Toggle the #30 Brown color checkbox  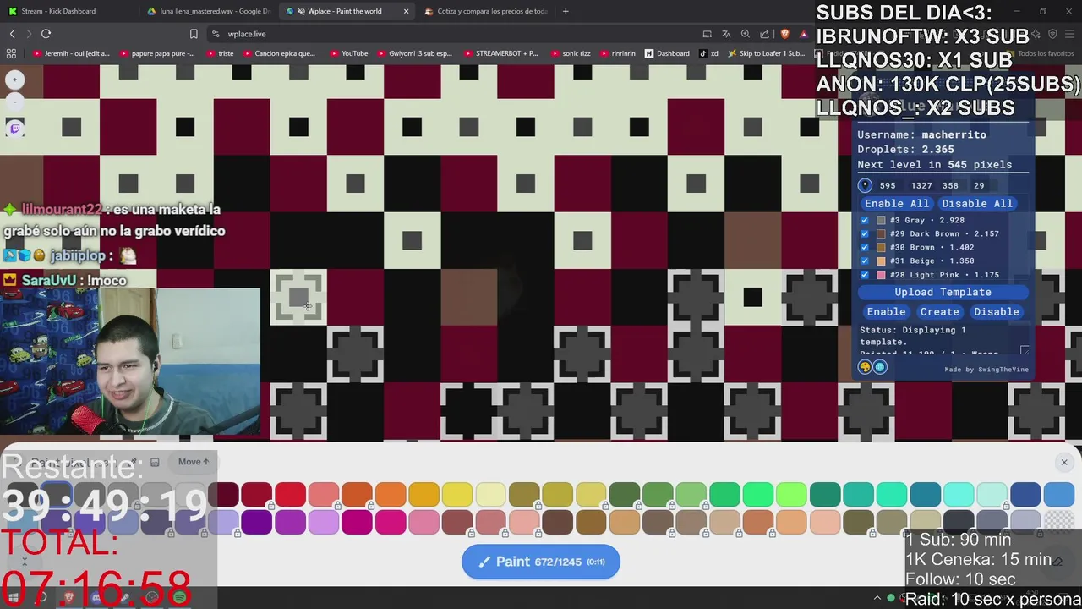pos(864,247)
